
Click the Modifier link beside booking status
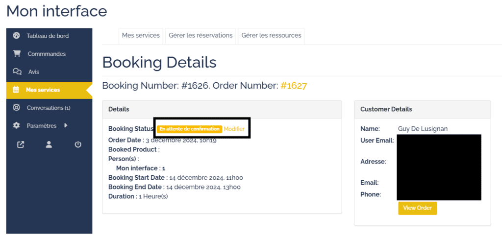(234, 129)
